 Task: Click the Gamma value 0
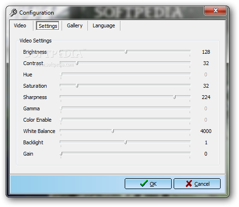pyautogui.click(x=206, y=108)
